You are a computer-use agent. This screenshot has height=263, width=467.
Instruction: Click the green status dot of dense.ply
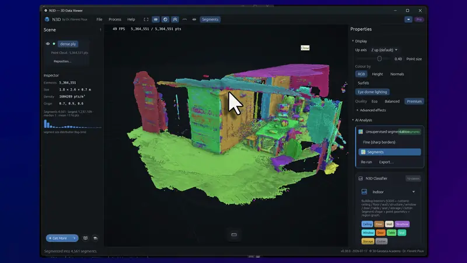[x=54, y=44]
